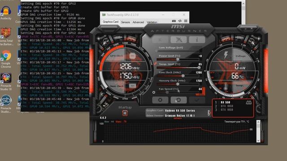The width and height of the screenshot is (287, 161).
Task: Switch to Graphics Card tab in GPU-Z
Action: point(111,22)
